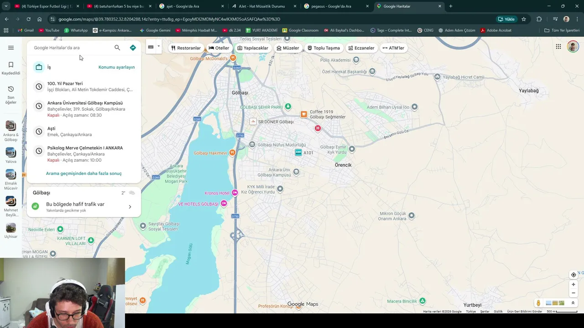Open Kaydedildi saved places
The width and height of the screenshot is (584, 328).
click(x=11, y=68)
